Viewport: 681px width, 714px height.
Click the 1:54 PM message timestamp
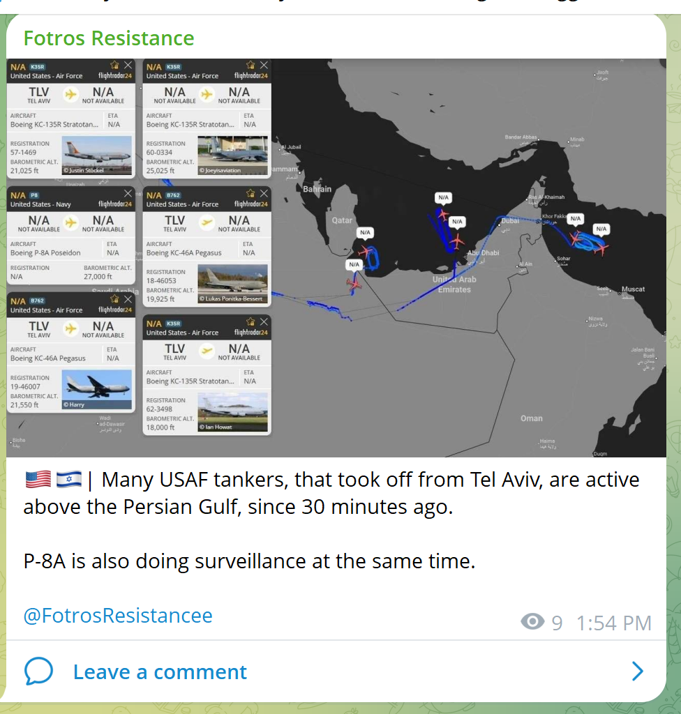[x=613, y=623]
